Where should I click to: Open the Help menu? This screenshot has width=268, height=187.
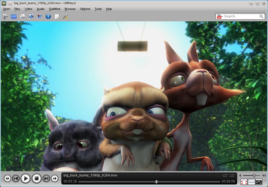click(x=109, y=9)
